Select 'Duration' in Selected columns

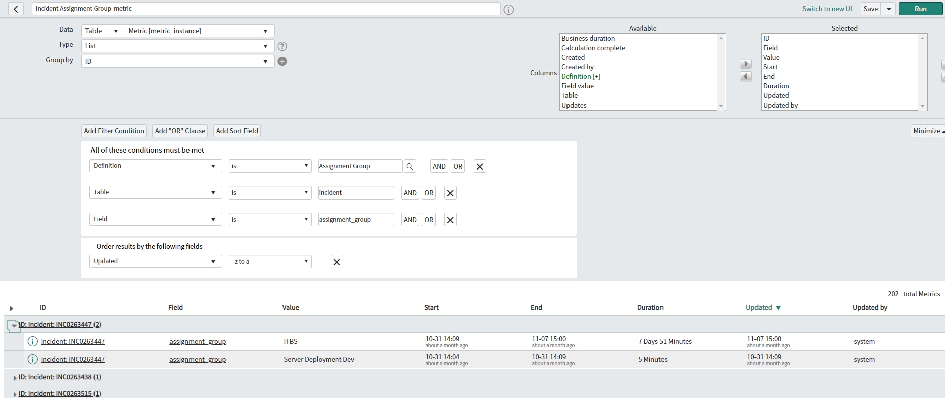coord(776,86)
